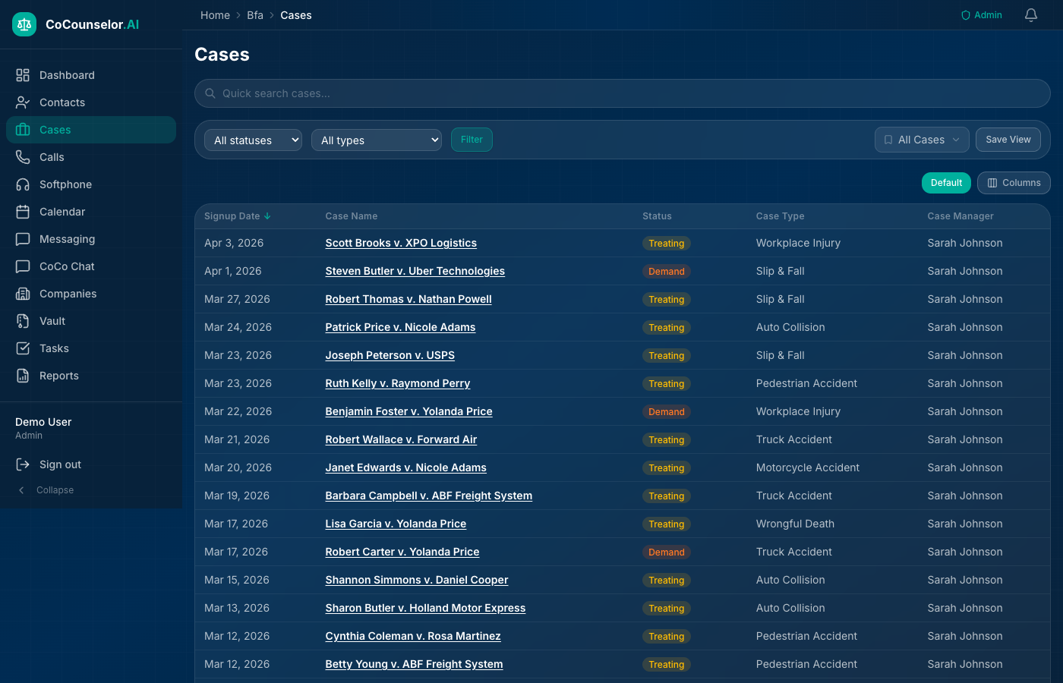Open Lisa Garcia v. Yolanda Price case
This screenshot has height=683, width=1063.
(x=396, y=524)
